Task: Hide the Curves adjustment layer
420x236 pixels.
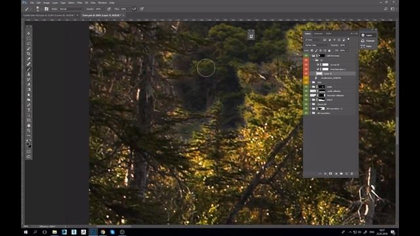Action: pos(306,65)
